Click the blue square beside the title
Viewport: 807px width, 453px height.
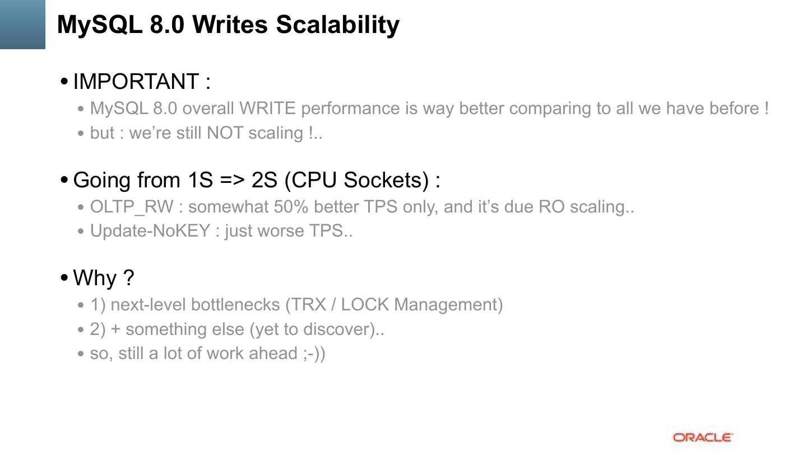click(x=22, y=24)
